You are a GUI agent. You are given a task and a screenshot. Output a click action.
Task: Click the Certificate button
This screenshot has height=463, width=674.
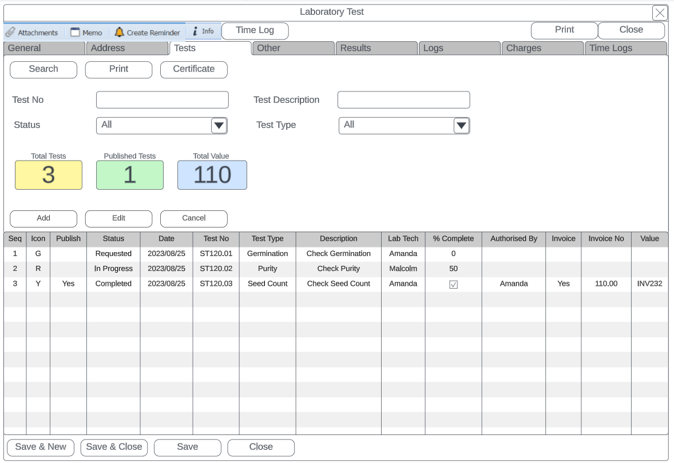click(193, 69)
